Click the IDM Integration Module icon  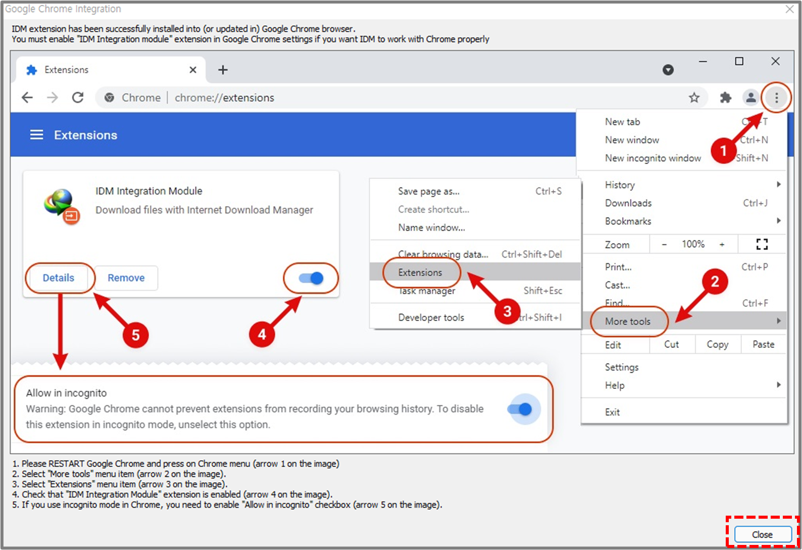point(62,206)
